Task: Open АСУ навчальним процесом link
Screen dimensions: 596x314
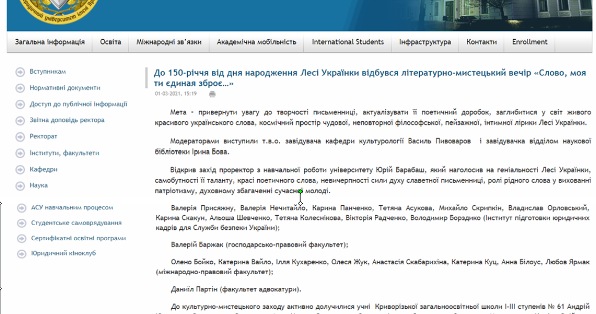Action: pos(72,207)
